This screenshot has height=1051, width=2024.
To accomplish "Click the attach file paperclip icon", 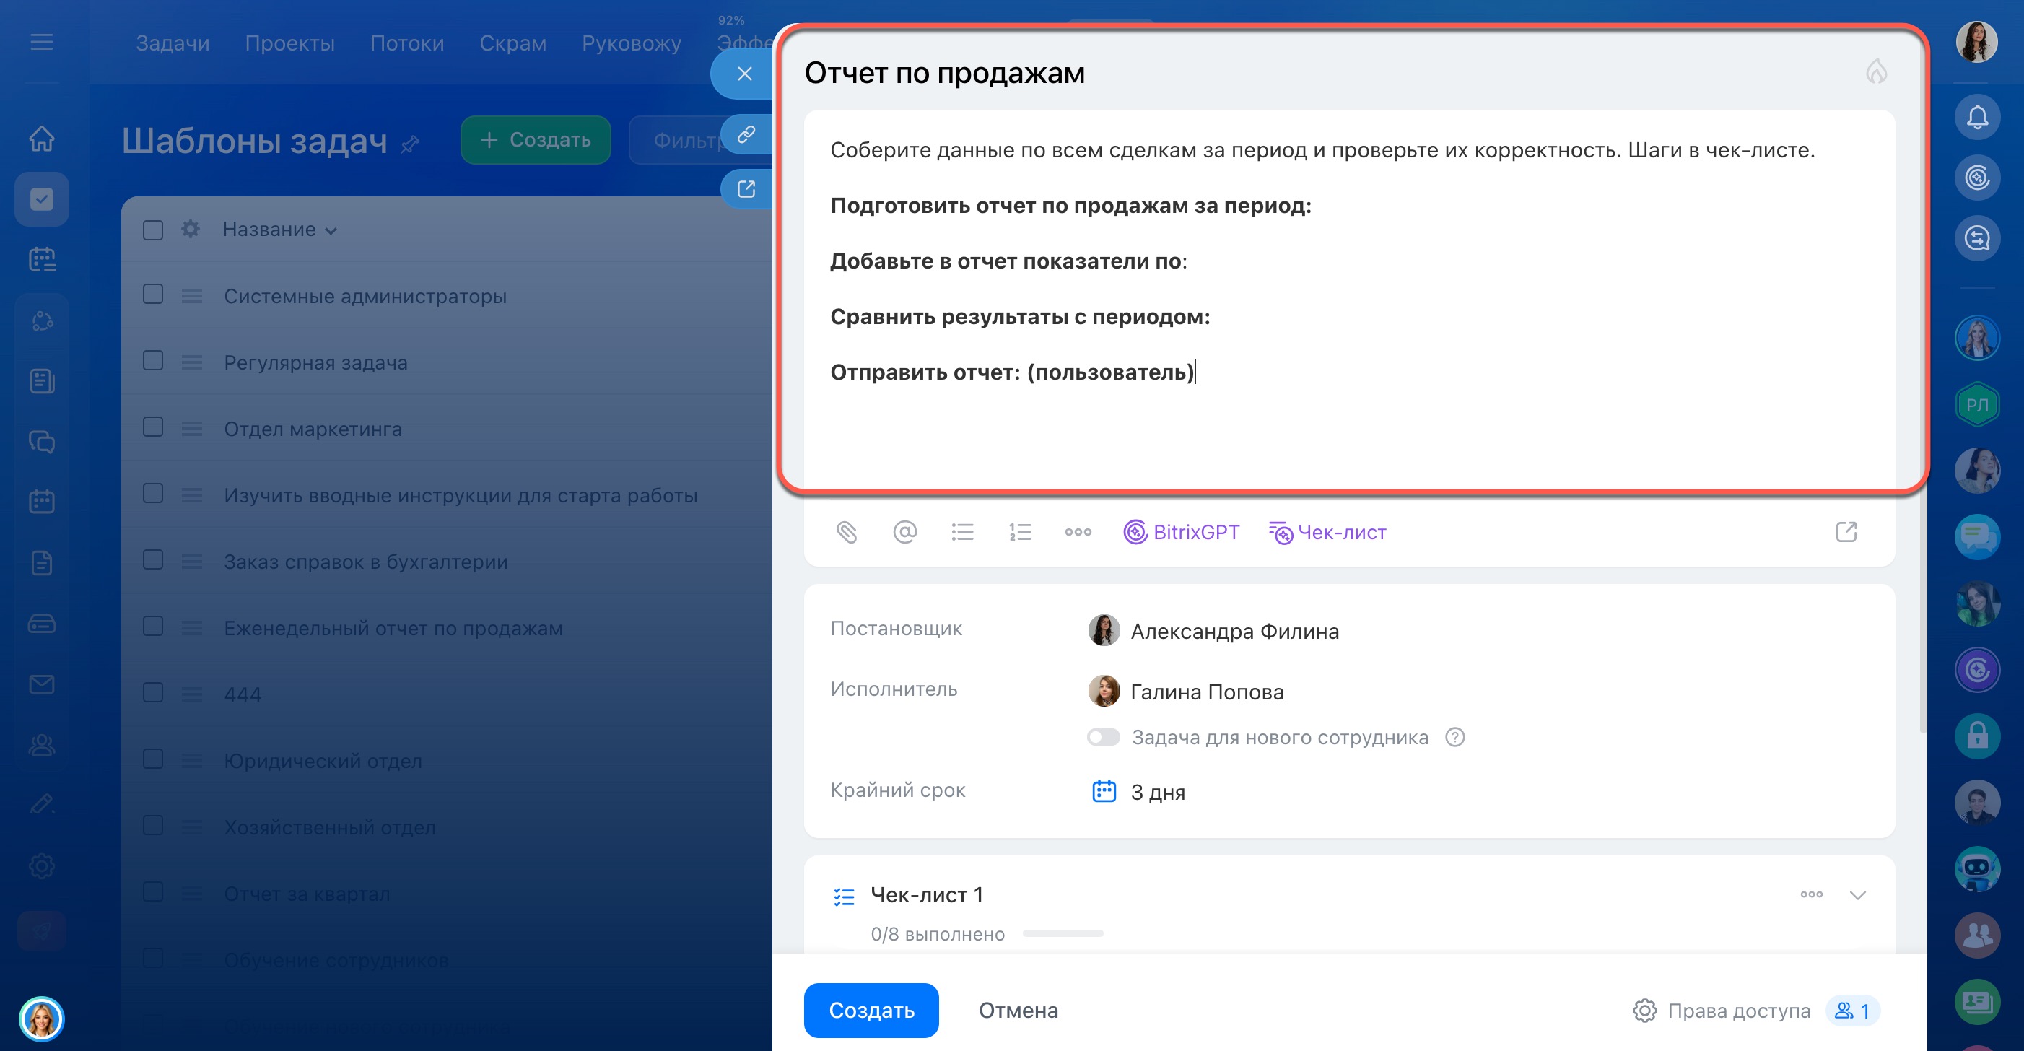I will (846, 532).
